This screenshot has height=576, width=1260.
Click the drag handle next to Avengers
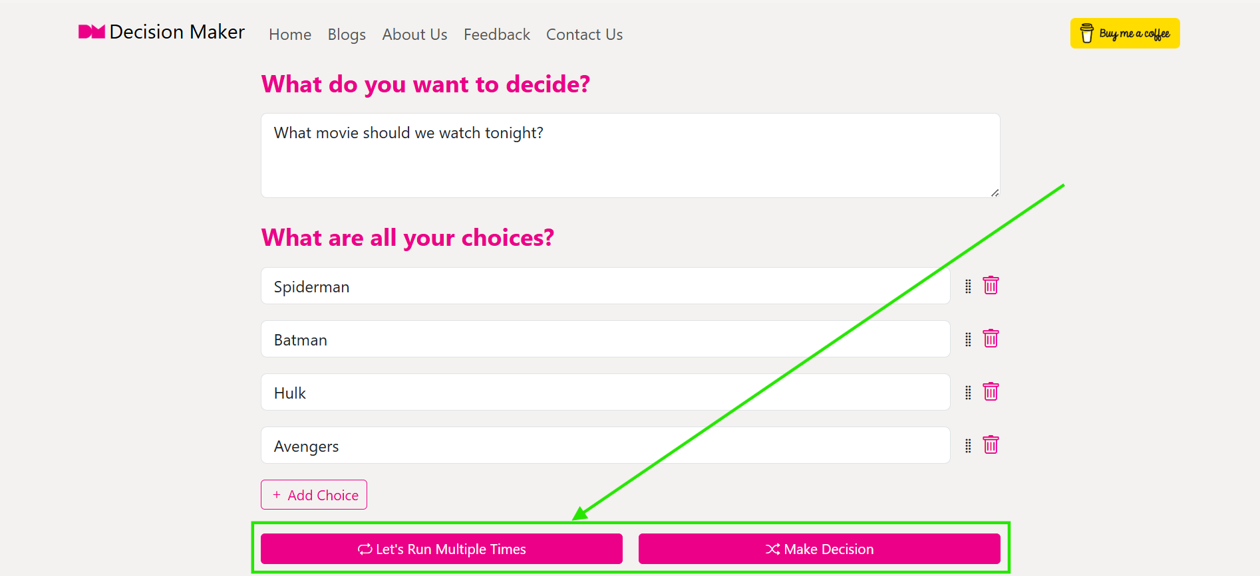tap(967, 445)
